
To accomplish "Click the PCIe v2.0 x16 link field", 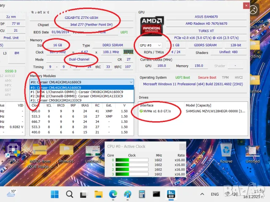I will pos(206,38).
